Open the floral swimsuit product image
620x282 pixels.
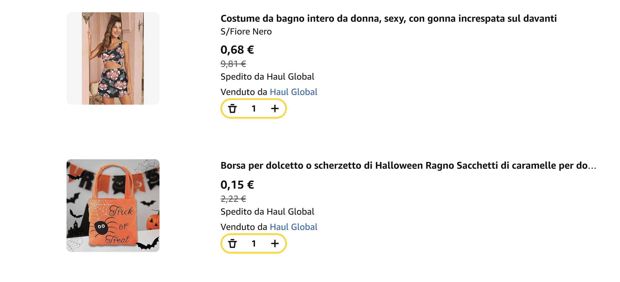tap(113, 58)
